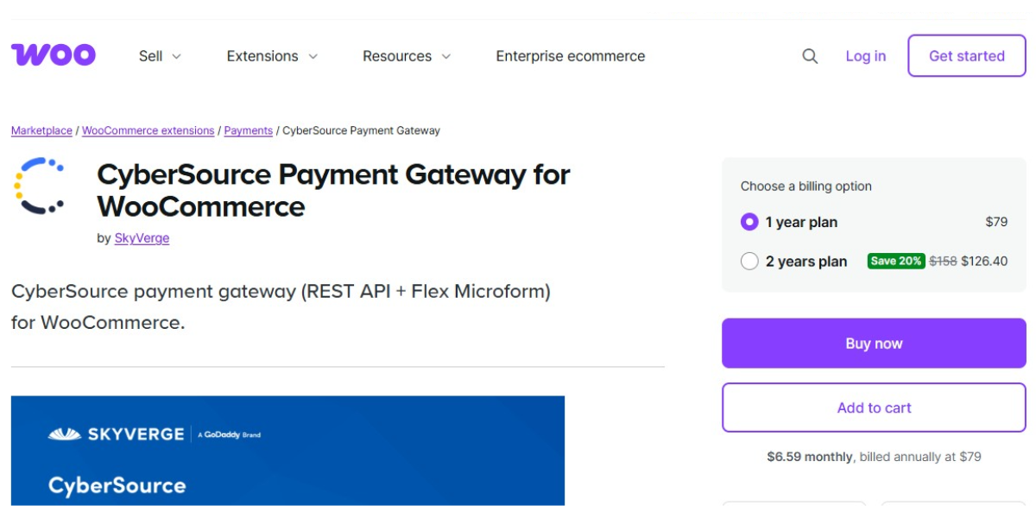Click the Get started button
This screenshot has height=518, width=1036.
click(x=966, y=55)
